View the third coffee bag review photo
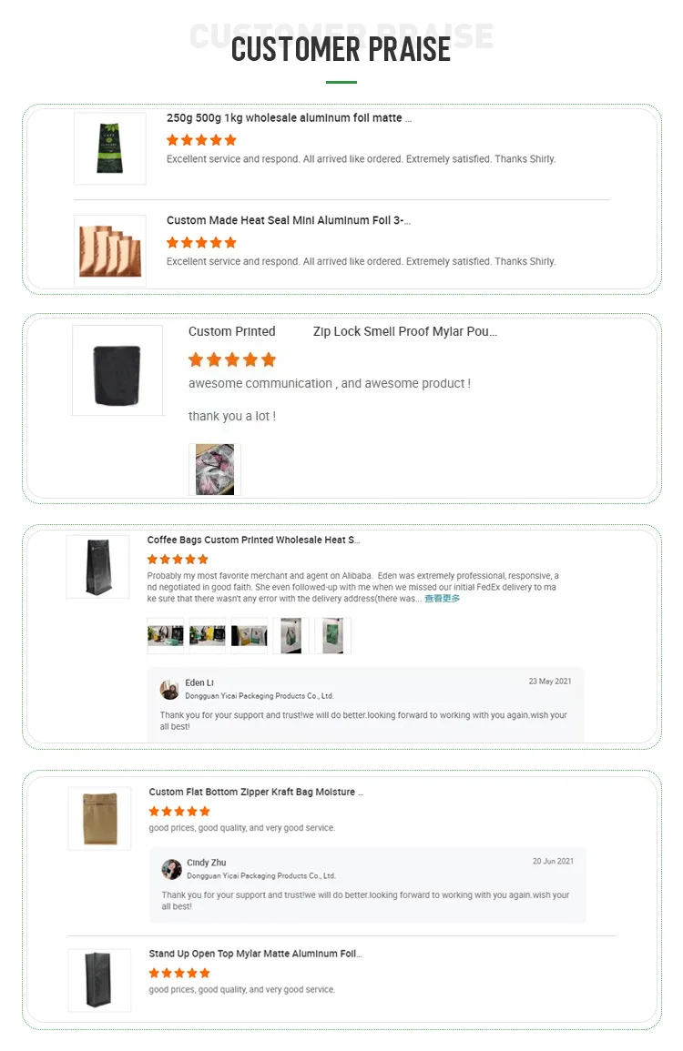The width and height of the screenshot is (683, 1051). [249, 635]
